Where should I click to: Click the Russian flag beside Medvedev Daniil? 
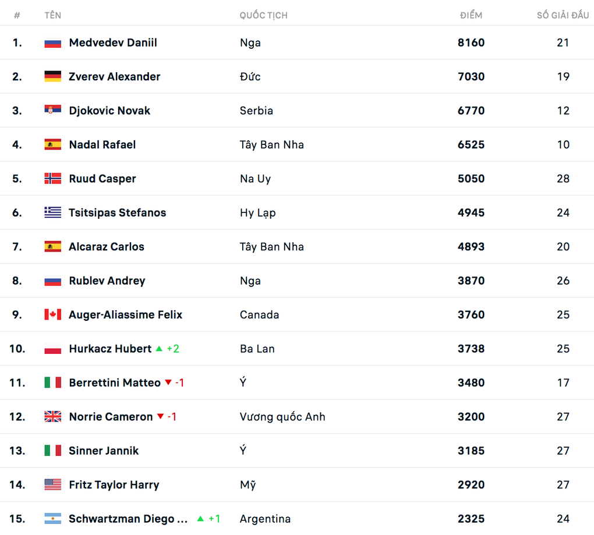click(x=53, y=42)
